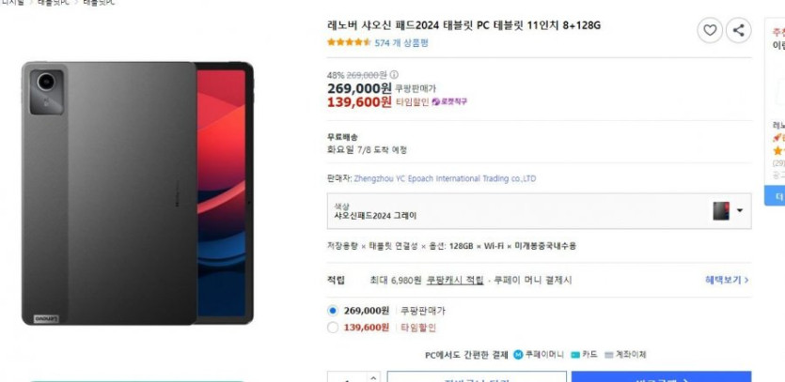Open the 574 개 상품평 reviews link
This screenshot has height=382, width=785.
(x=401, y=43)
